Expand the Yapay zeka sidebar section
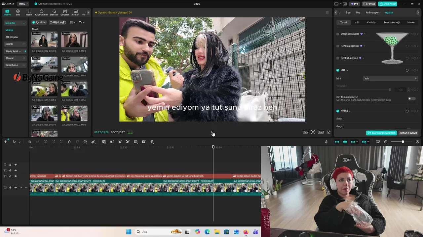This screenshot has width=423, height=237. click(15, 51)
